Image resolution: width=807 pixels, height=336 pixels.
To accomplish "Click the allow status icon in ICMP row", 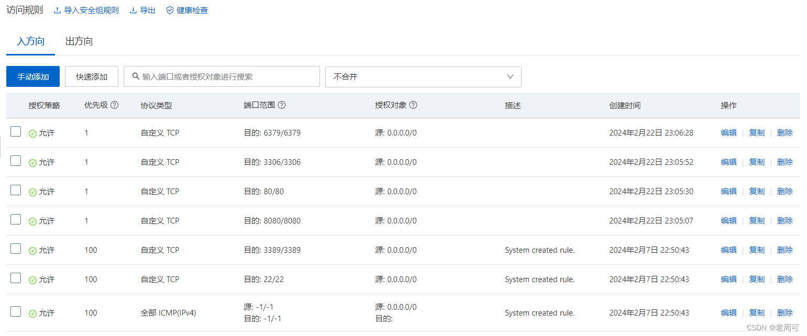I will pos(32,313).
